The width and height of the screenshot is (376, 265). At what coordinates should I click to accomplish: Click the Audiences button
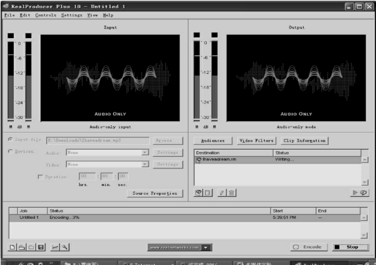coord(213,140)
